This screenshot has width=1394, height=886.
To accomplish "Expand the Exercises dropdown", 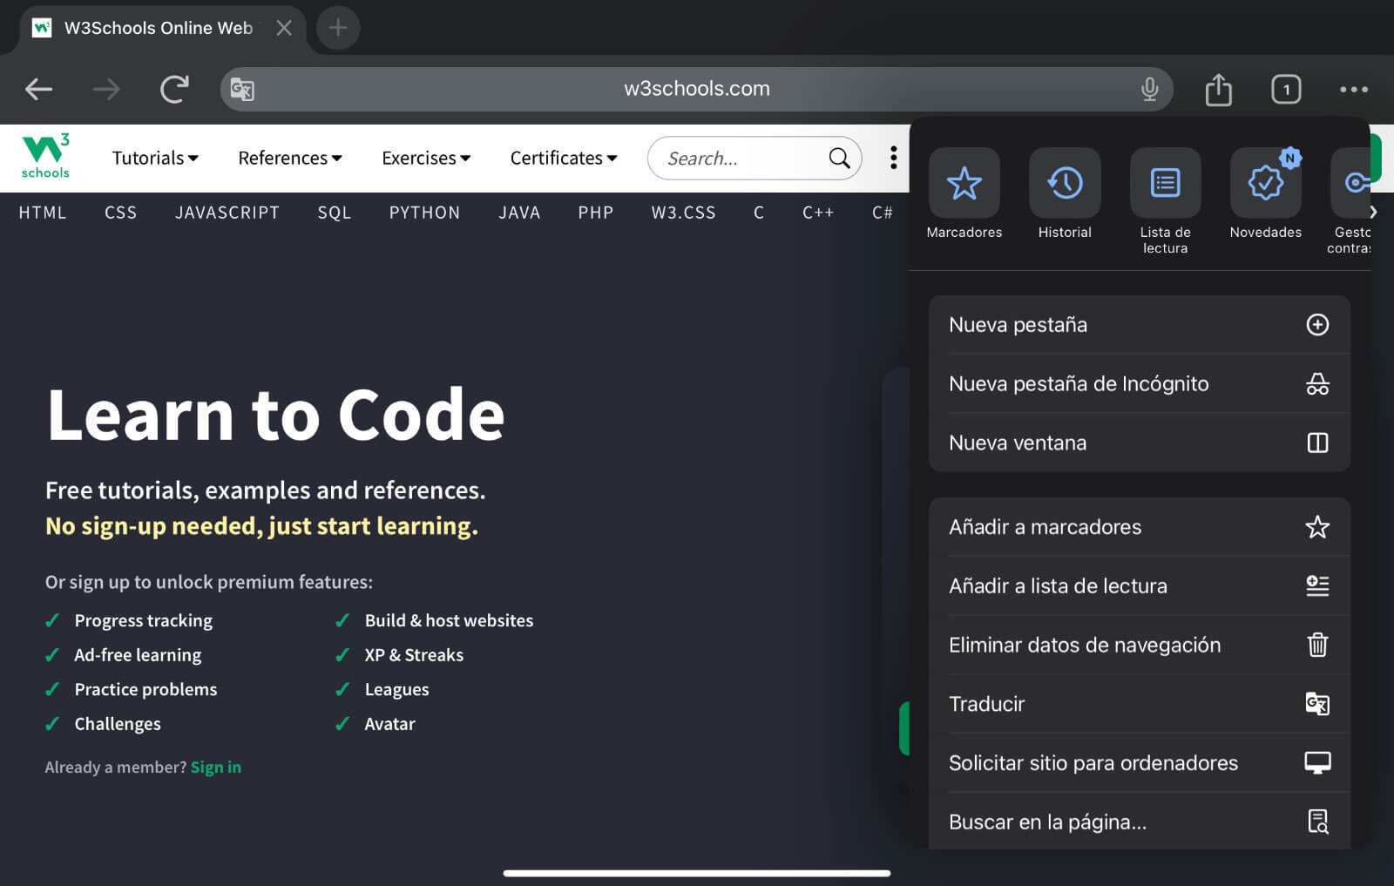I will point(426,158).
